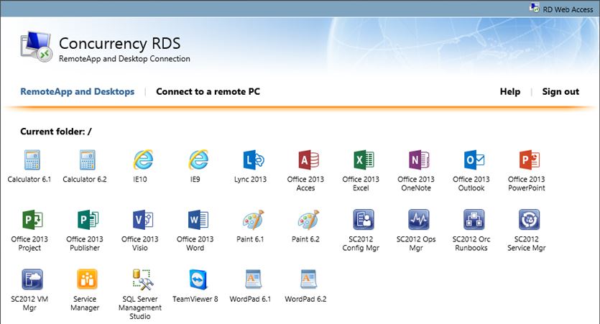Switch to RemoteApp and Desktops tab
600x324 pixels.
tap(77, 92)
